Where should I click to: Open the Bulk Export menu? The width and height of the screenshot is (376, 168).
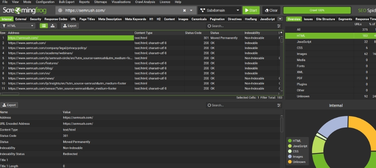point(67,2)
